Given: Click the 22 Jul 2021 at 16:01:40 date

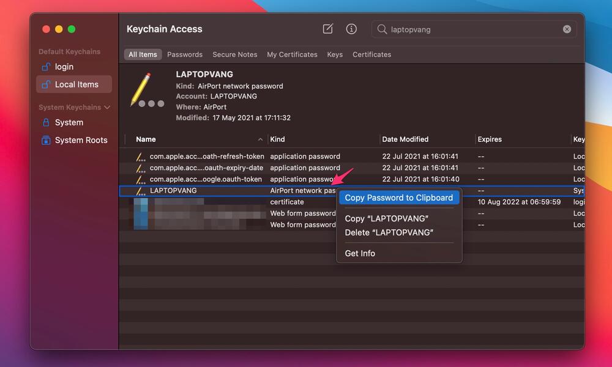Looking at the screenshot, I should (x=420, y=179).
